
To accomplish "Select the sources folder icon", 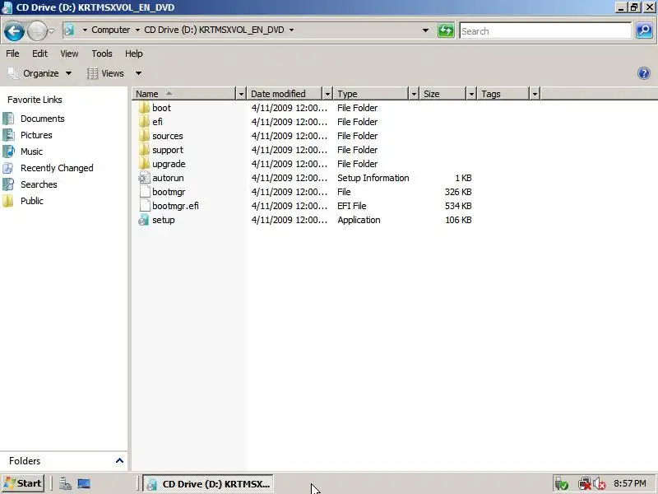I will pyautogui.click(x=144, y=136).
